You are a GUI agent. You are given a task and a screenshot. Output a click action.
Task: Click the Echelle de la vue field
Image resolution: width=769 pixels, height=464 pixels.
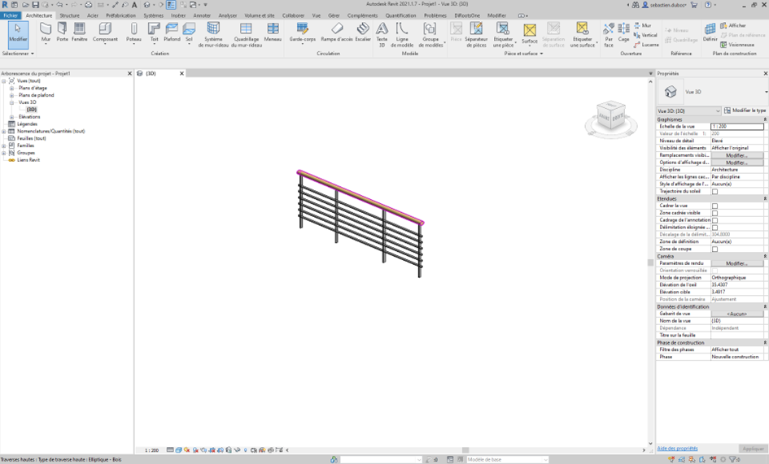click(x=736, y=127)
